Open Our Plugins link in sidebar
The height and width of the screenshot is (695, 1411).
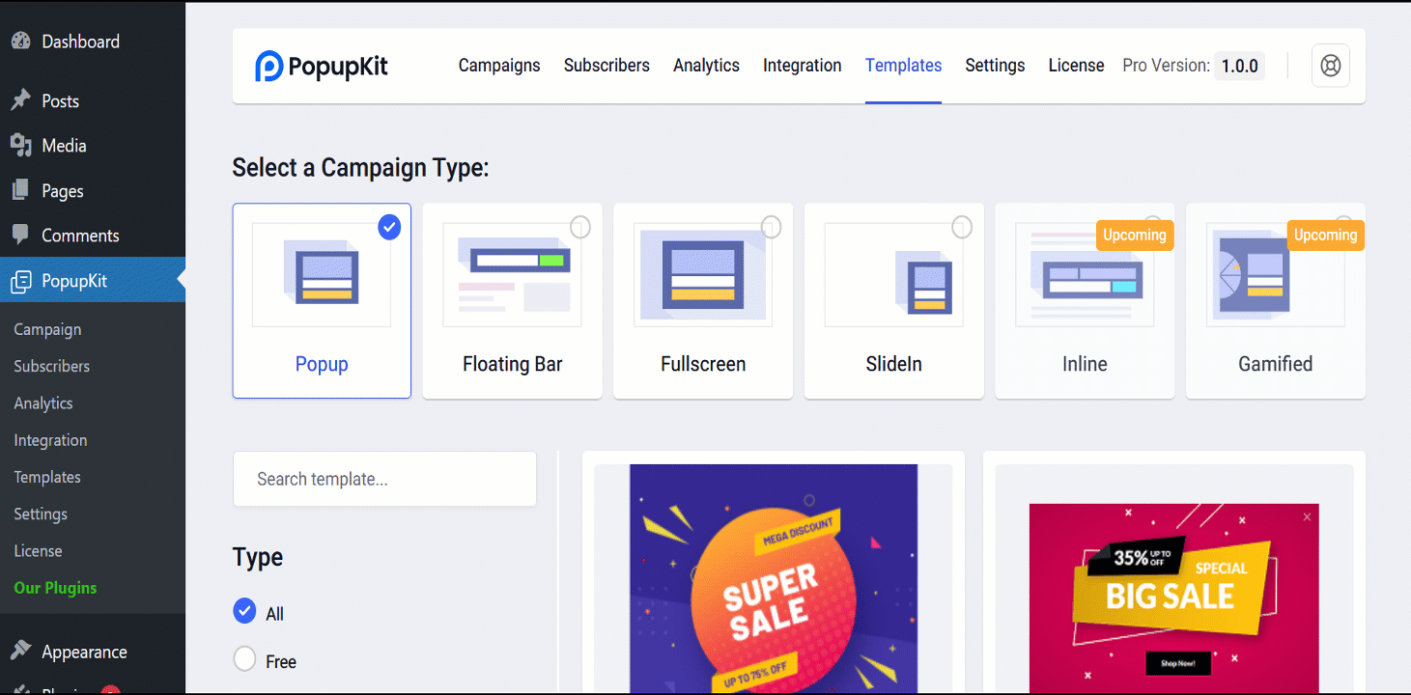point(55,588)
